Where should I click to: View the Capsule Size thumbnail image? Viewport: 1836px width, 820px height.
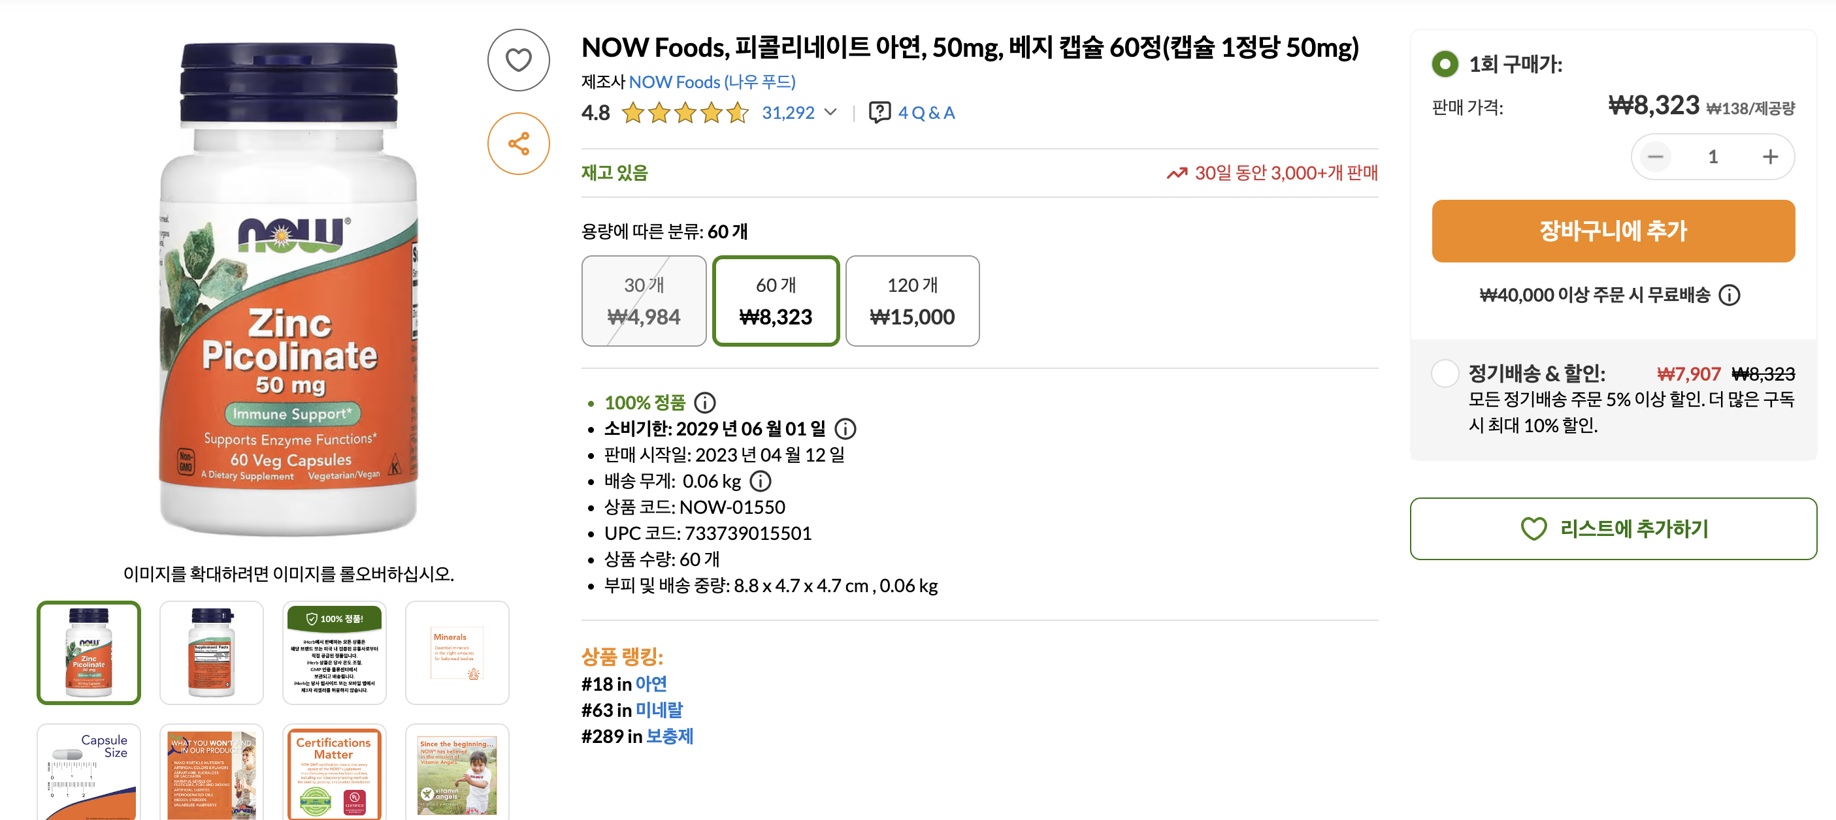(89, 772)
